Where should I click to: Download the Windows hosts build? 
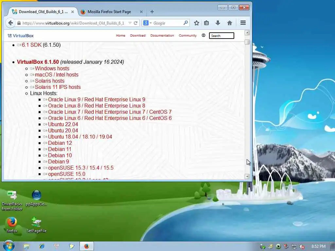52,69
